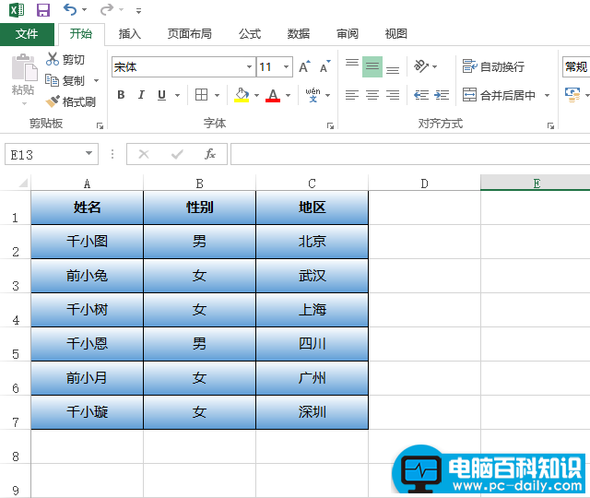Click the Save icon in quick access toolbar
Image resolution: width=590 pixels, height=498 pixels.
[x=43, y=10]
